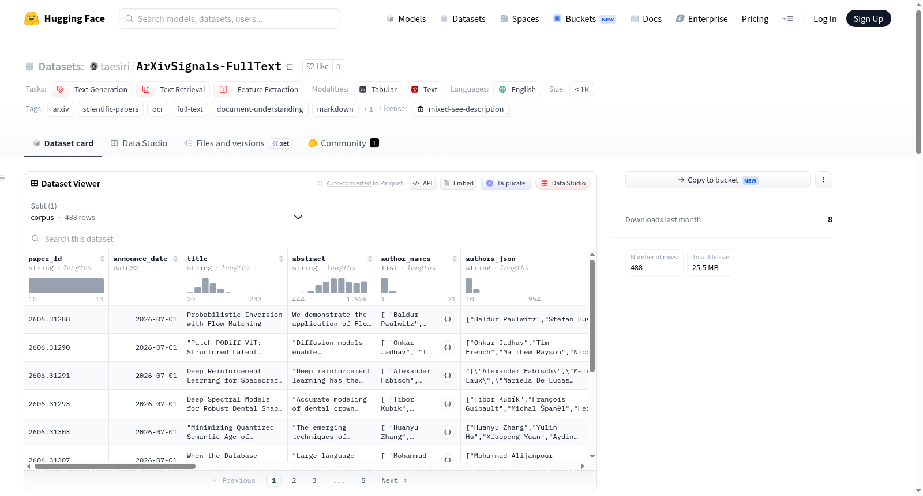The image size is (923, 496).
Task: Select the Text Generation task tag
Action: click(92, 89)
